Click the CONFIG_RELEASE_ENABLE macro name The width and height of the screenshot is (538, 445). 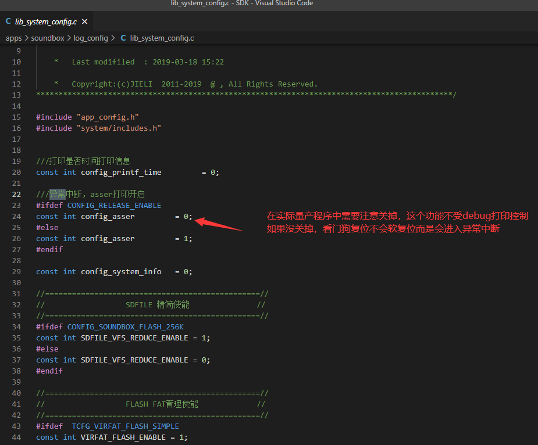[x=114, y=205]
